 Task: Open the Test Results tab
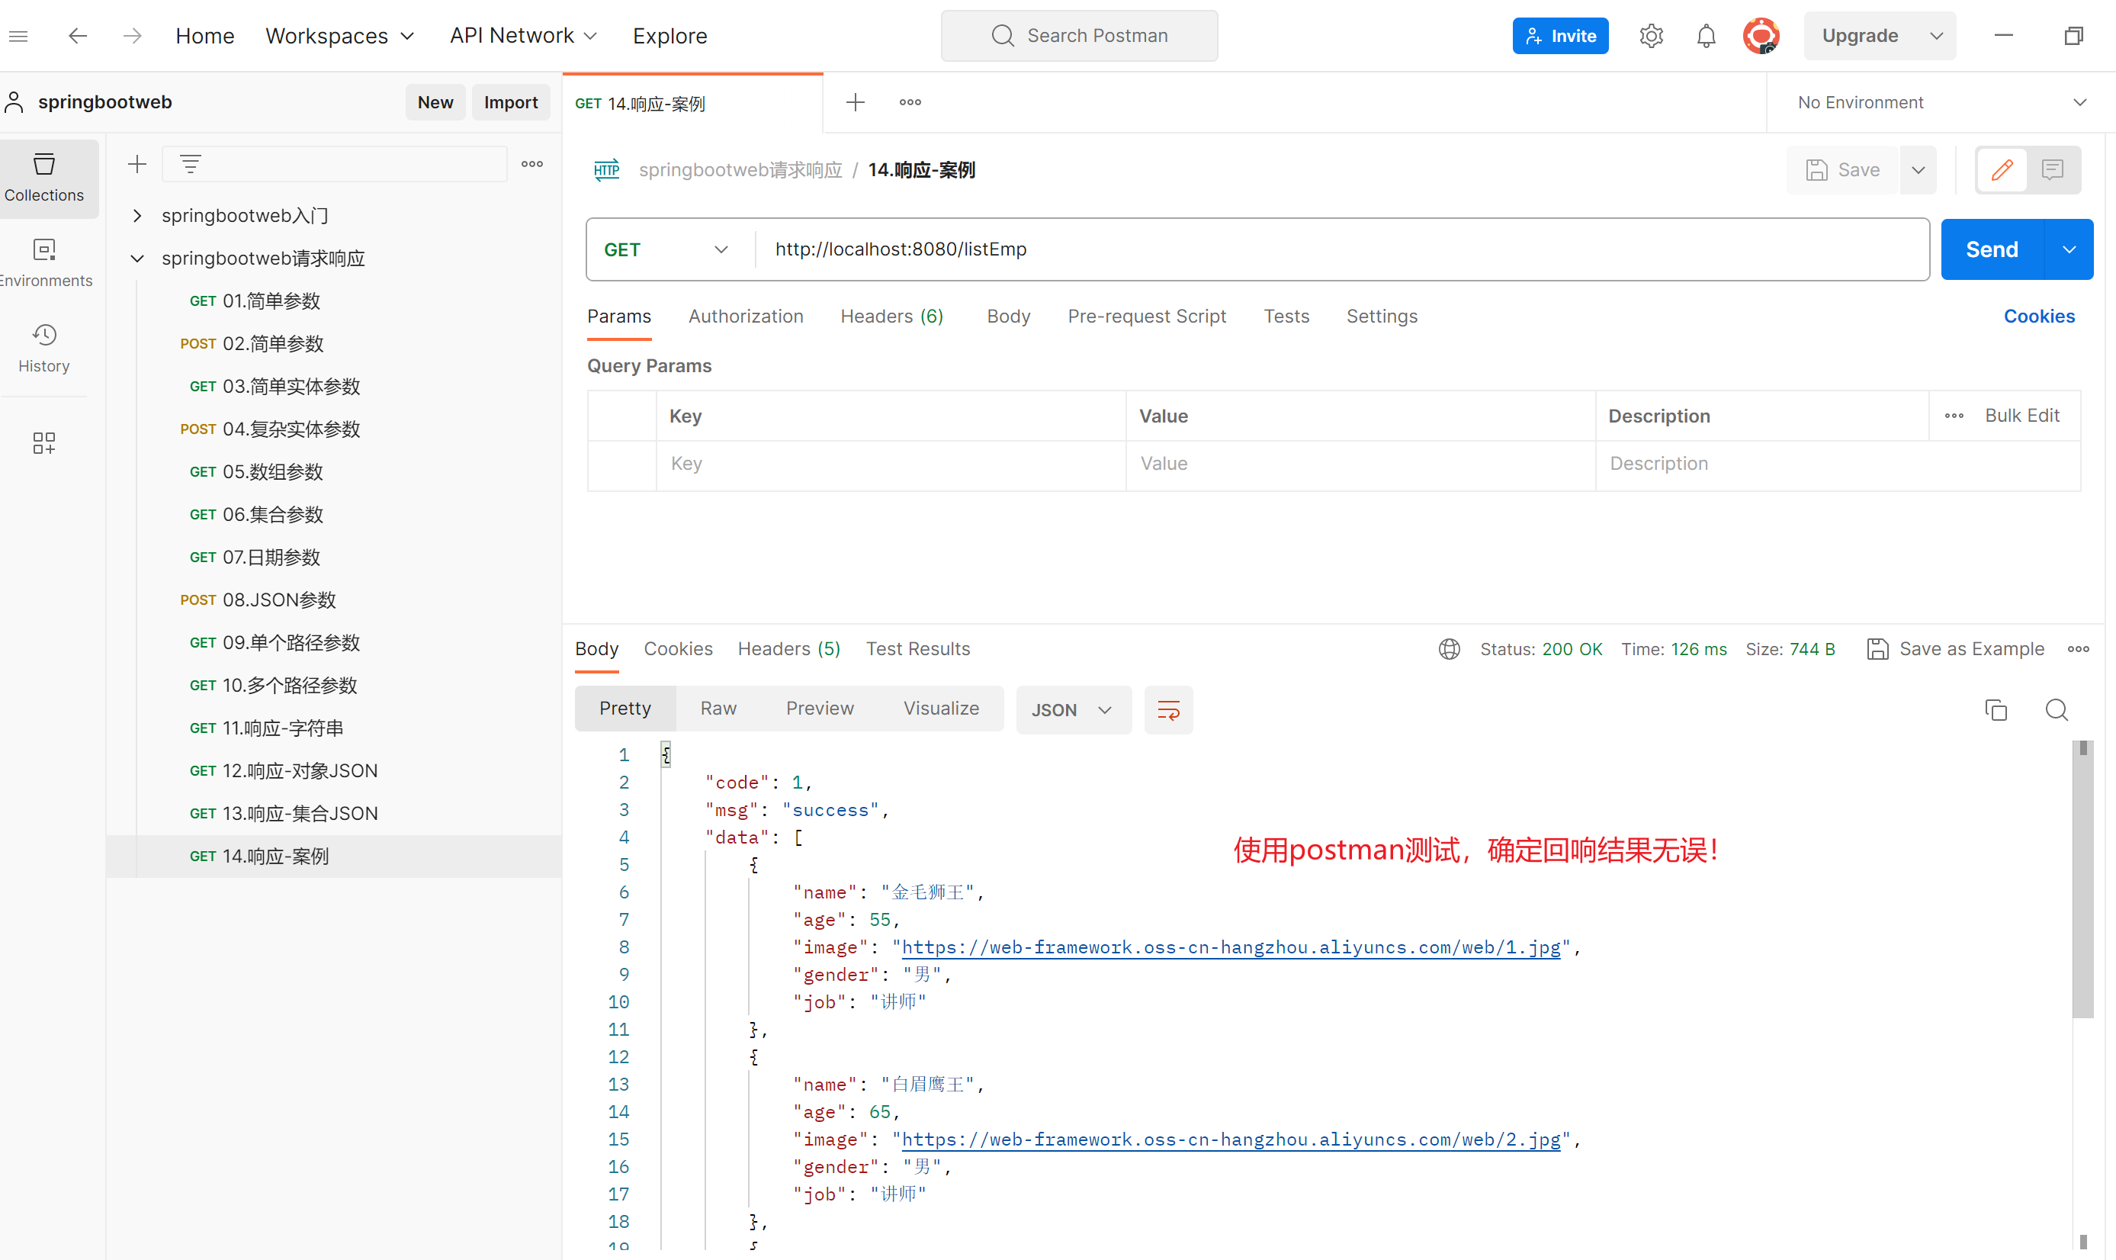[917, 650]
